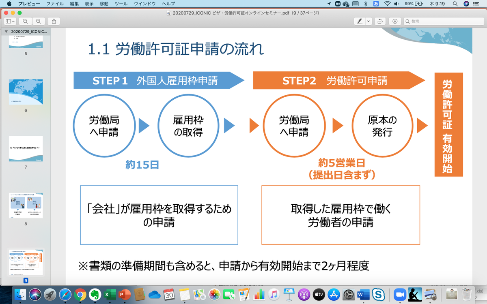Screen dimensions: 487x304
Task: Show the markup toolbar
Action: click(395, 21)
